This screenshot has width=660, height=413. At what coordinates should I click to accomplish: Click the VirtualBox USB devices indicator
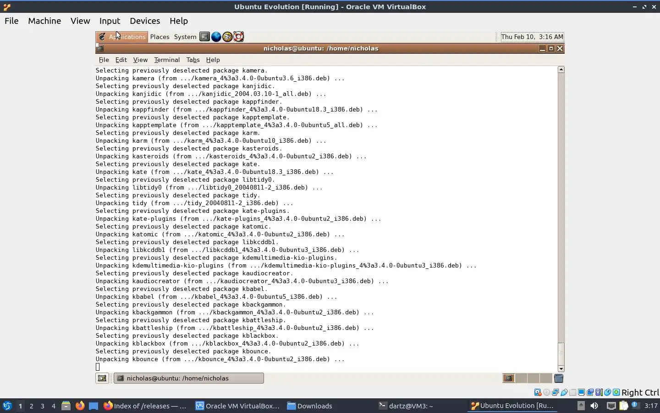tap(564, 392)
